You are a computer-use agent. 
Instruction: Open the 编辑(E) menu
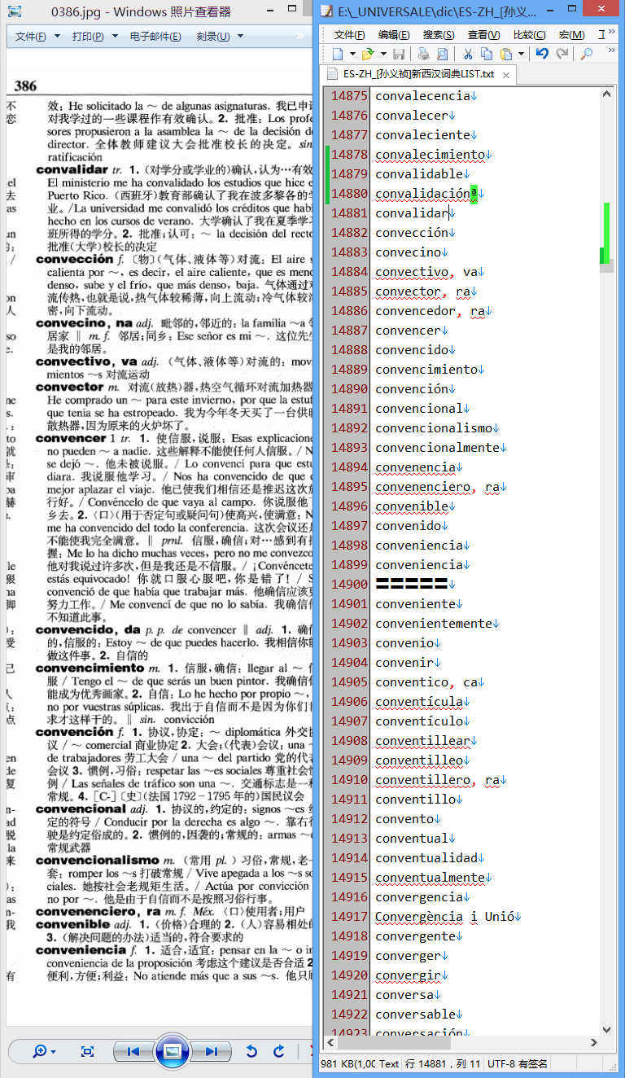point(394,34)
